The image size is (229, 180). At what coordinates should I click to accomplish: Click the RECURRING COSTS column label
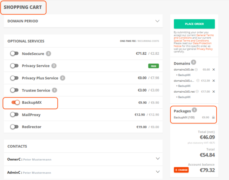(148, 41)
